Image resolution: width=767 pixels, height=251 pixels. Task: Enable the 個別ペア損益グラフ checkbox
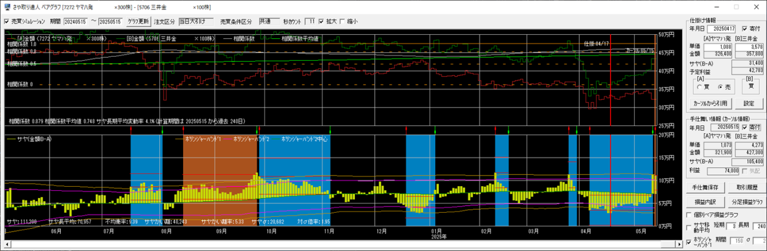pyautogui.click(x=690, y=214)
